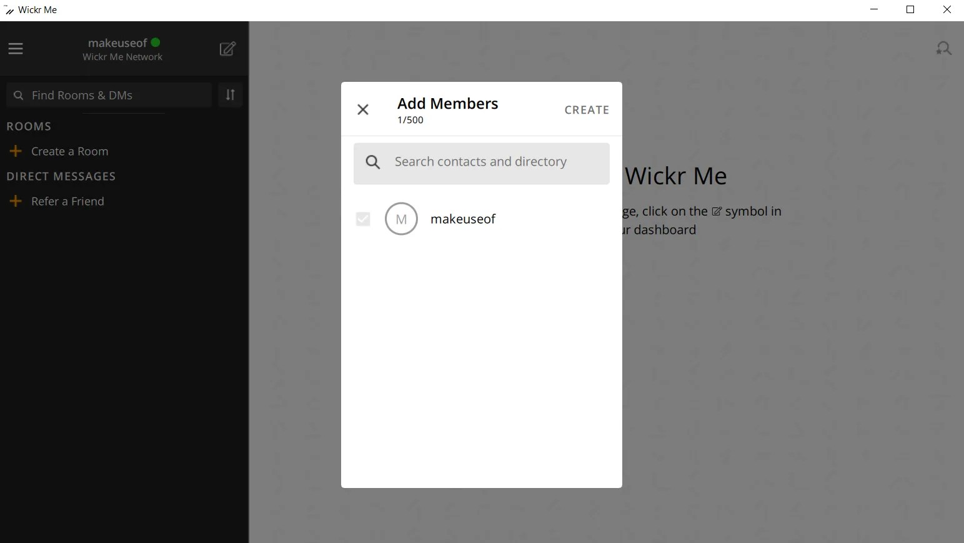Click the DIRECT MESSAGES section header
Screen dimensions: 964x543
coord(61,176)
